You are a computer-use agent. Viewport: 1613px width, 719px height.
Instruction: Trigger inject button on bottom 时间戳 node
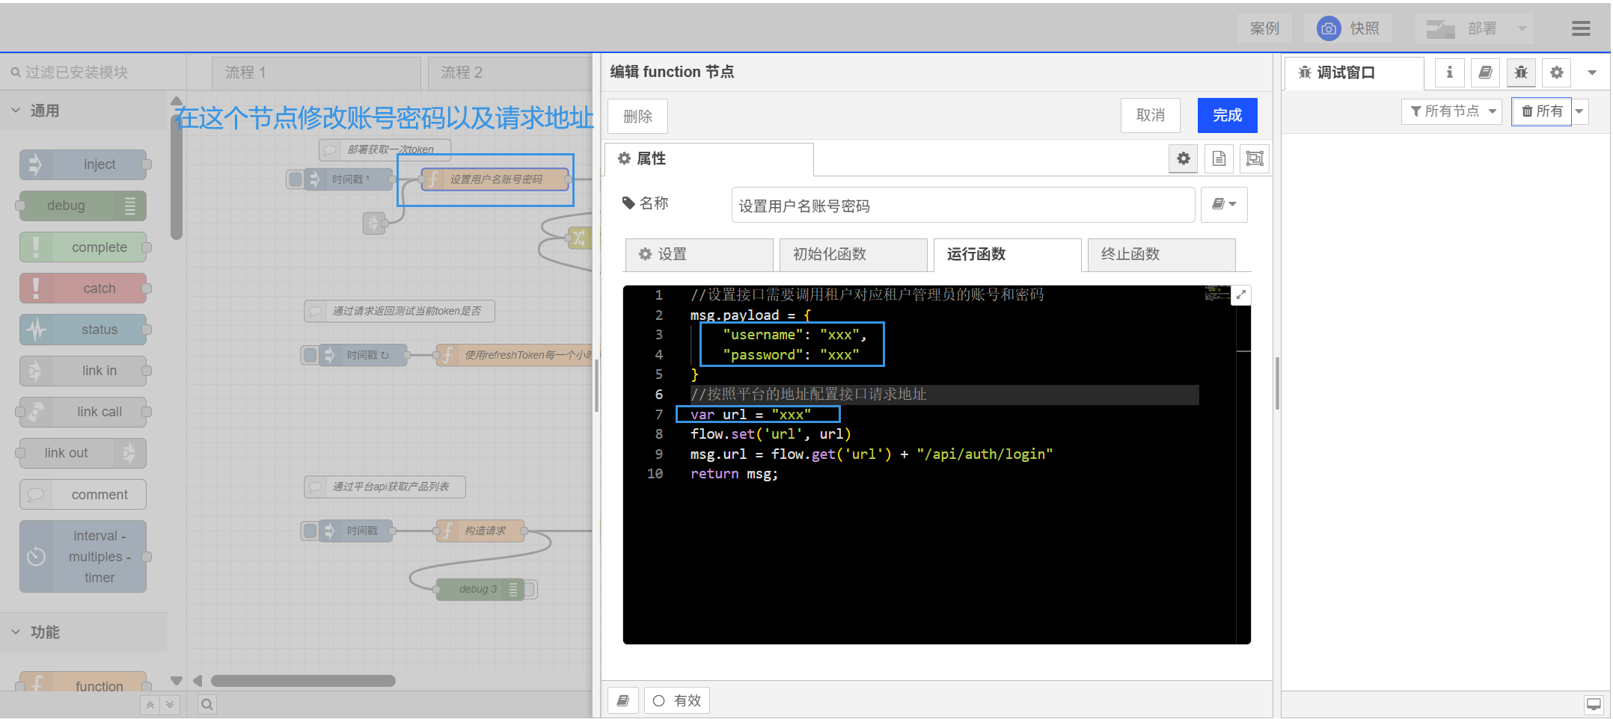pyautogui.click(x=310, y=531)
